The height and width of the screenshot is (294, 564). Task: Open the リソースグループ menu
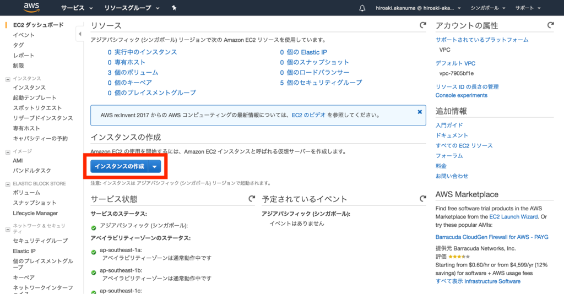coord(132,8)
